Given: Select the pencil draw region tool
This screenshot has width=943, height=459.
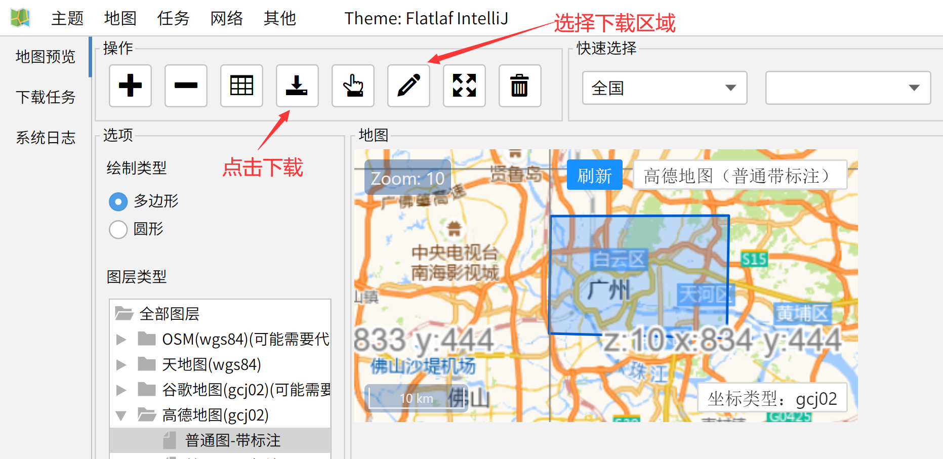Looking at the screenshot, I should click(408, 86).
